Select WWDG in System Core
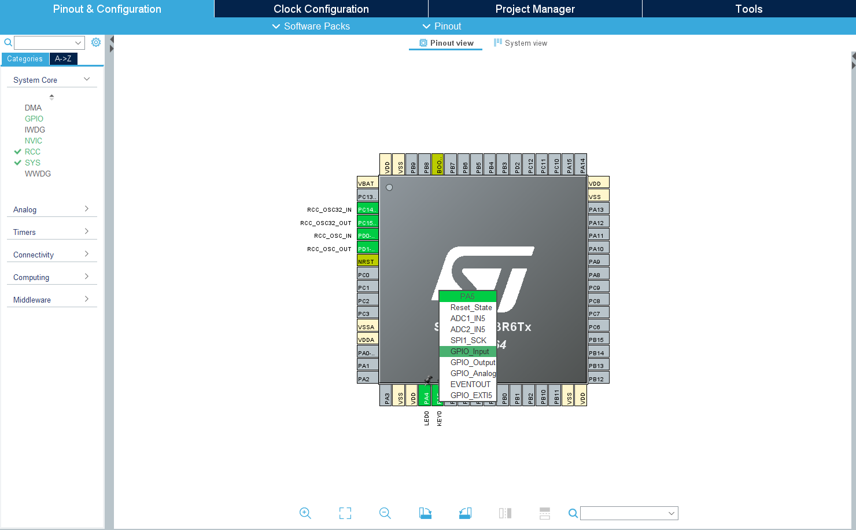 [x=38, y=174]
